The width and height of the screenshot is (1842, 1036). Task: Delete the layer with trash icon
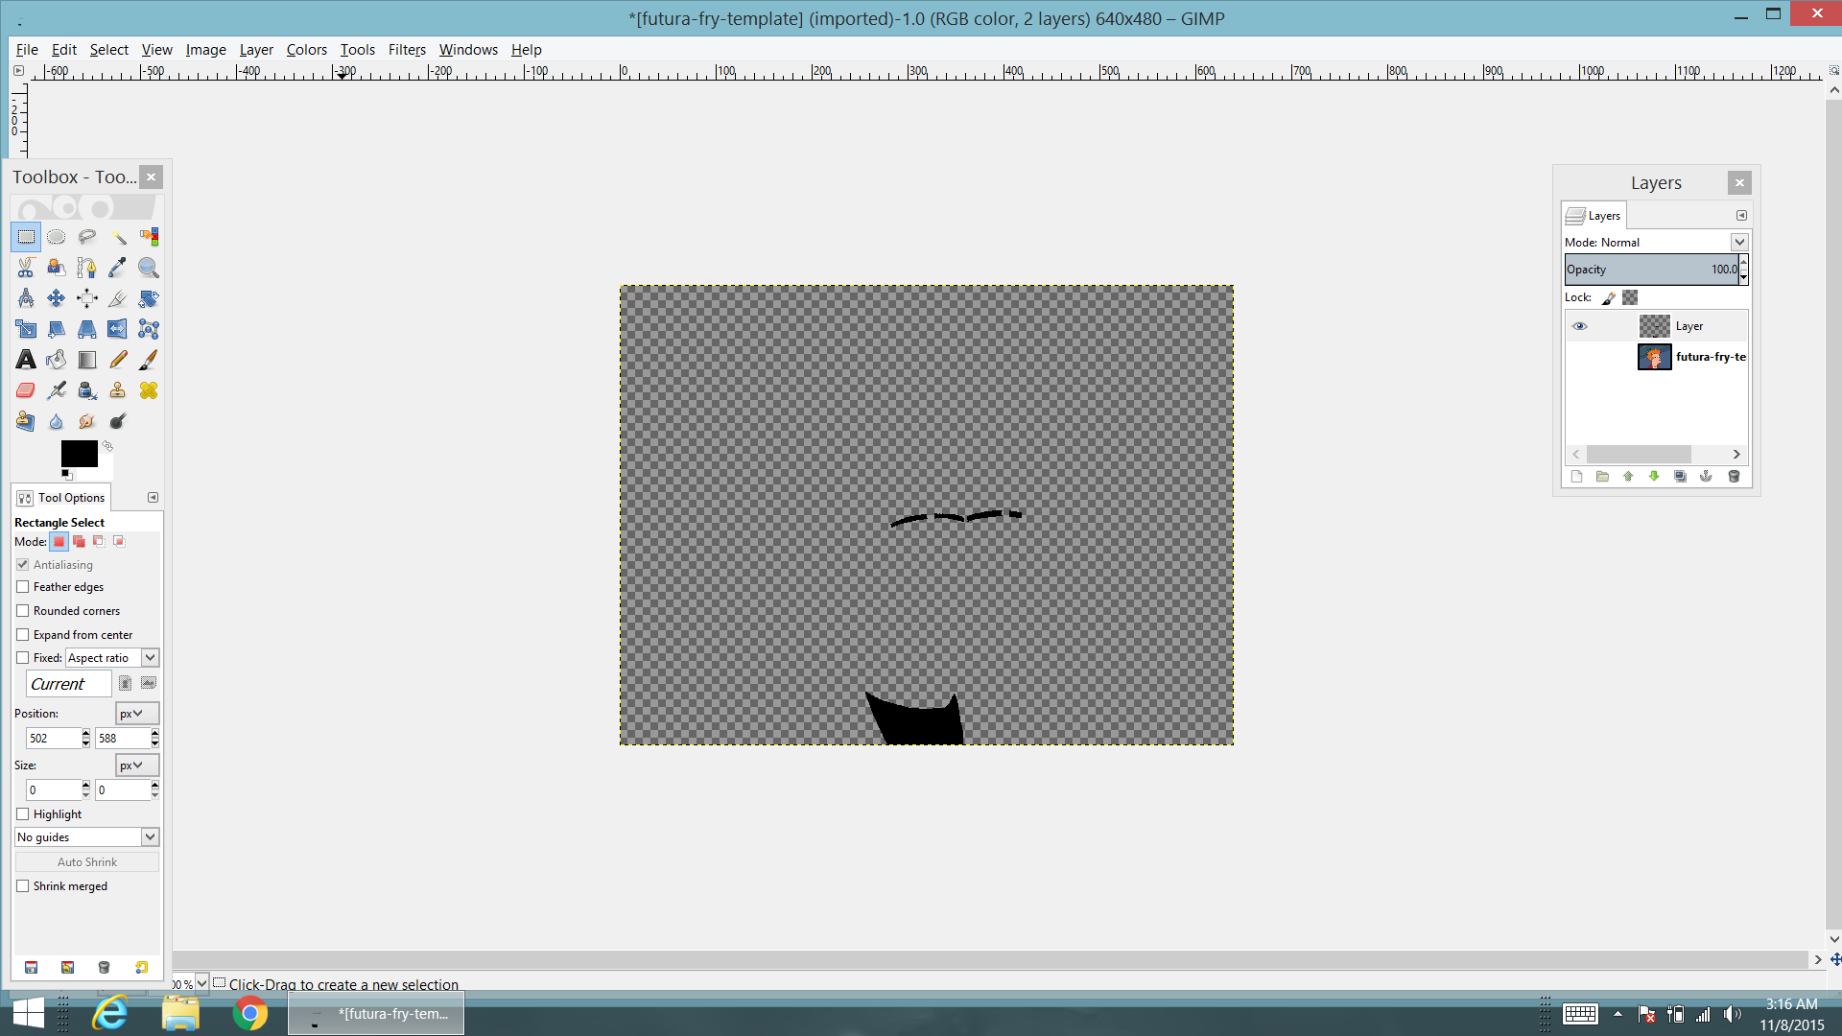point(1734,477)
